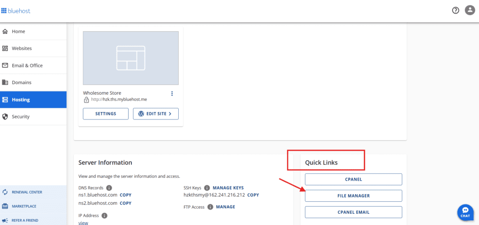Click the WordPress logo in Edit Site
Screen dimensions: 479x225
click(x=141, y=114)
